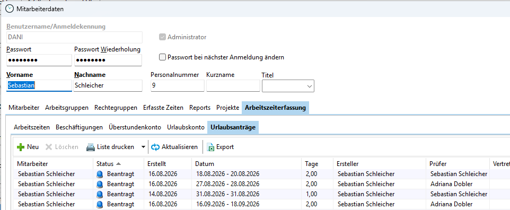Click status icon of request 27.08.2026 - 28.08.2026
Viewport: 510px width, 210px height.
pyautogui.click(x=100, y=184)
